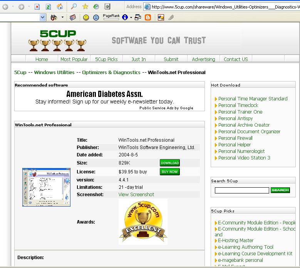Image resolution: width=300 pixels, height=268 pixels.
Task: Open the Search magnifier icon
Action: [74, 7]
